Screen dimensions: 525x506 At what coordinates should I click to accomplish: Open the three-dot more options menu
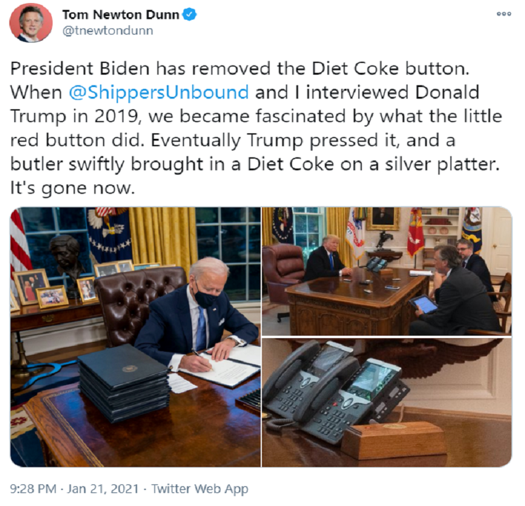click(x=503, y=14)
